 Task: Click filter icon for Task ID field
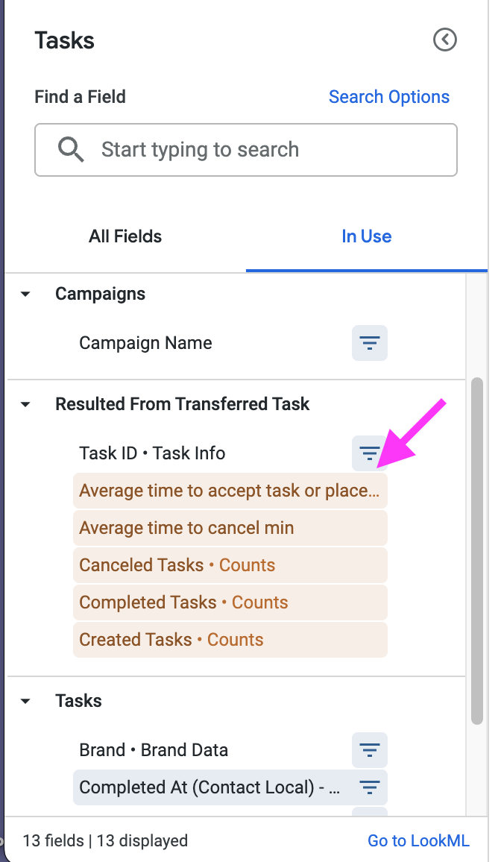[369, 453]
